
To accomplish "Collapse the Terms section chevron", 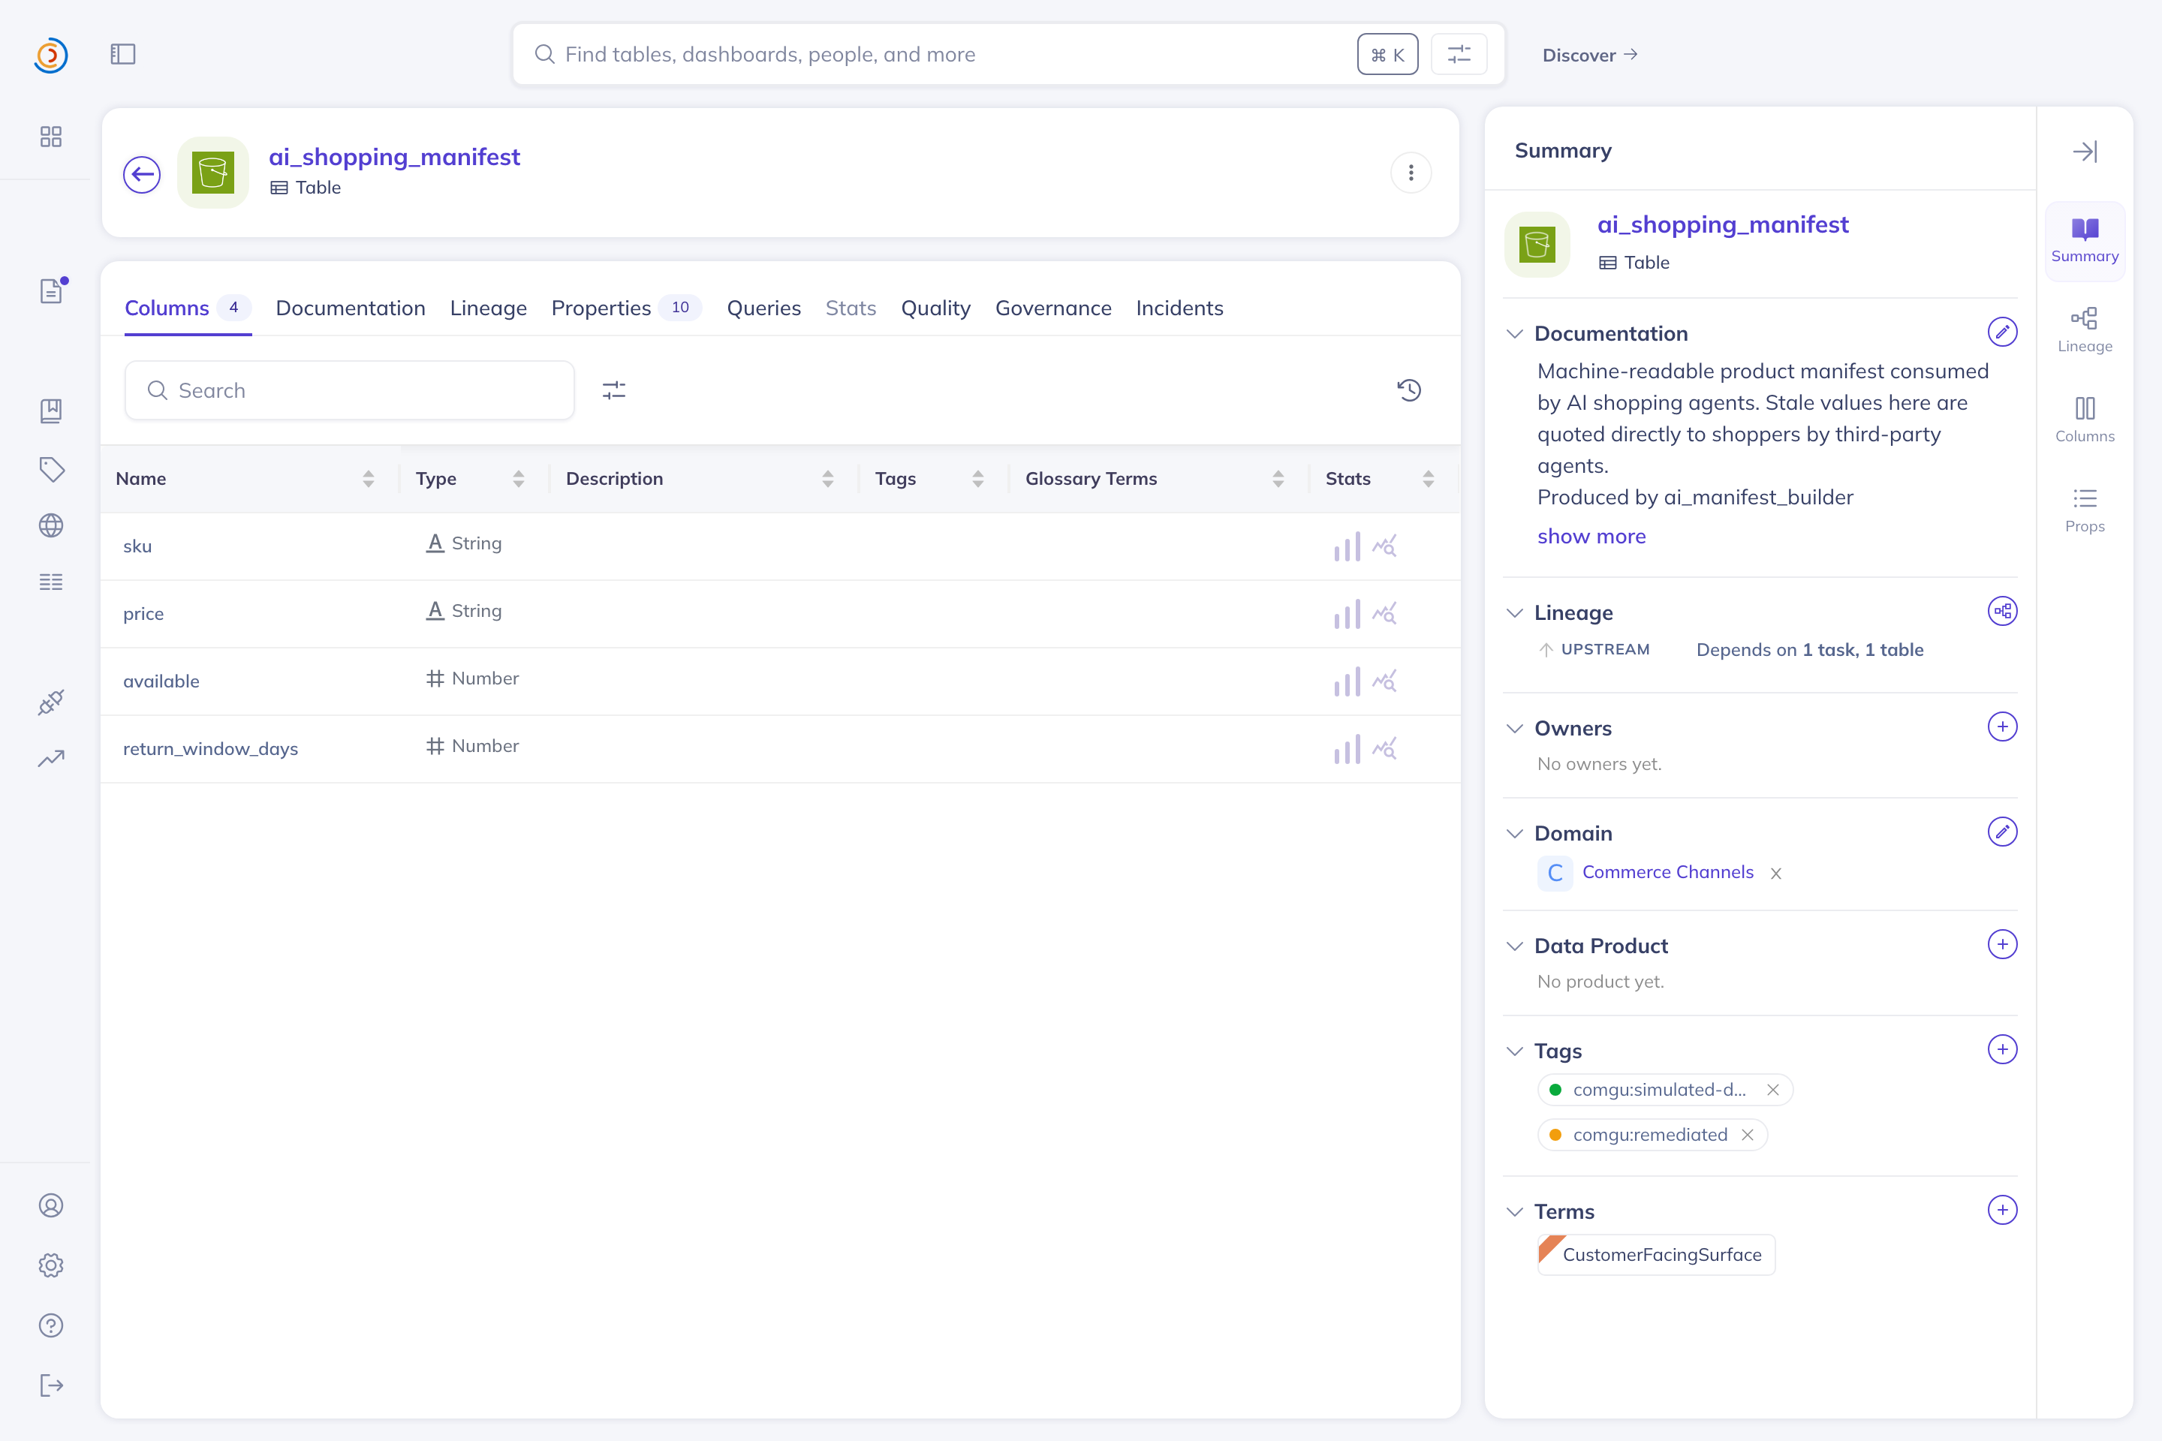I will (x=1515, y=1212).
